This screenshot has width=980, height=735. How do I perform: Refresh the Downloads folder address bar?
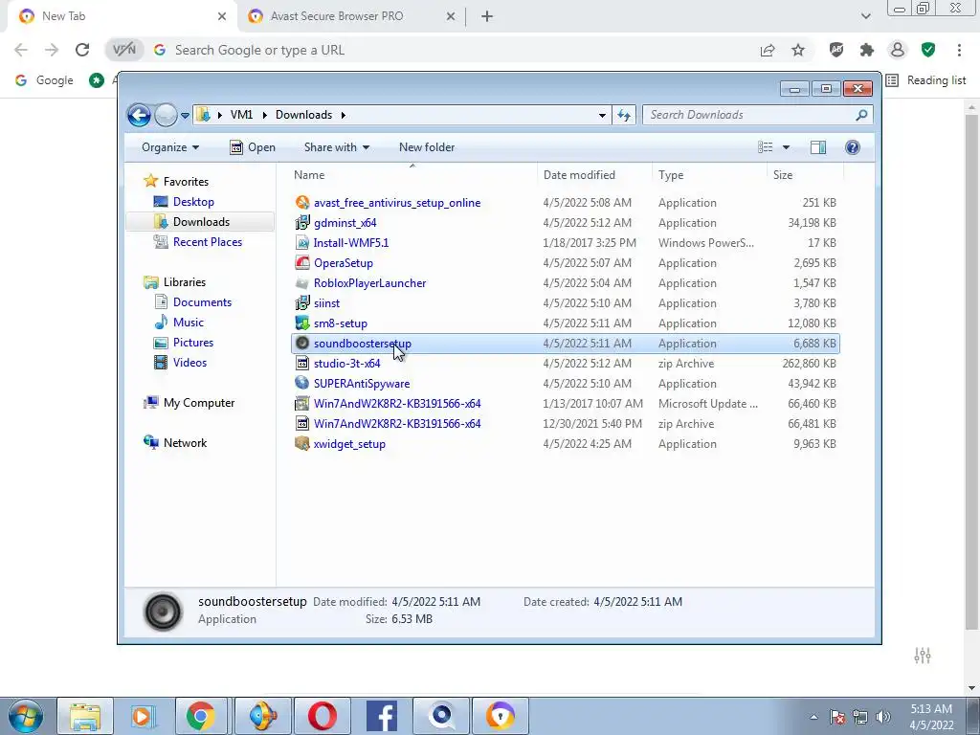624,115
